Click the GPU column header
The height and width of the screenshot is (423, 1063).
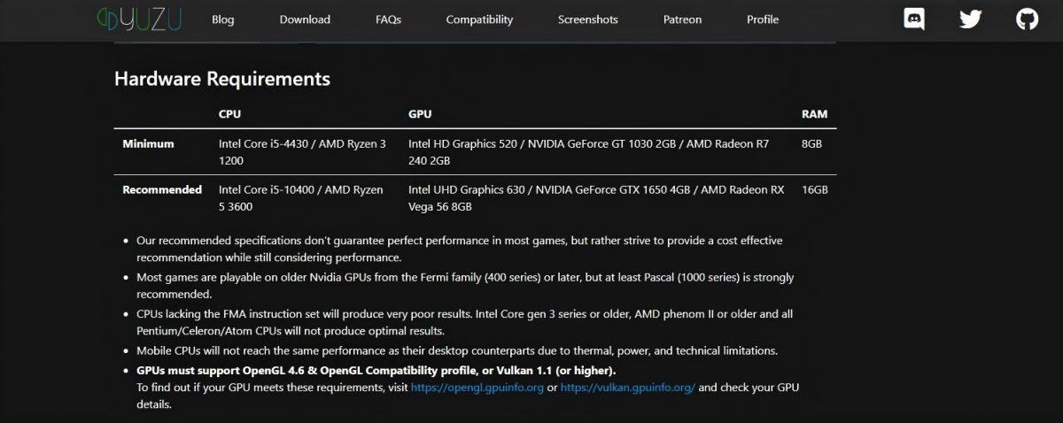[420, 114]
